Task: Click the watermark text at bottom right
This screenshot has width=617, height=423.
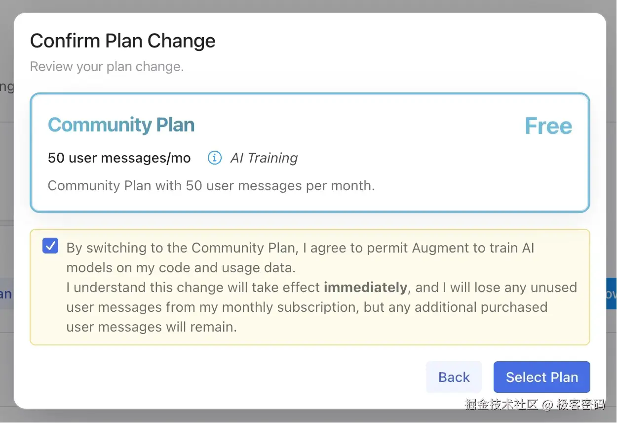Action: click(534, 404)
